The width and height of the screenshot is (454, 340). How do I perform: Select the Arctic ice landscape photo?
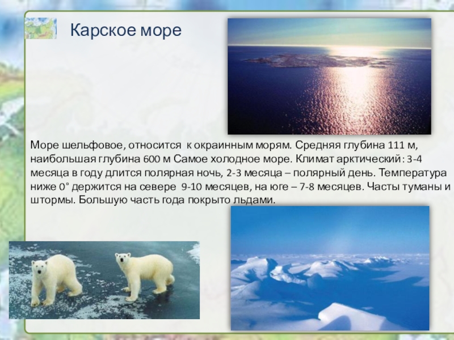point(330,267)
